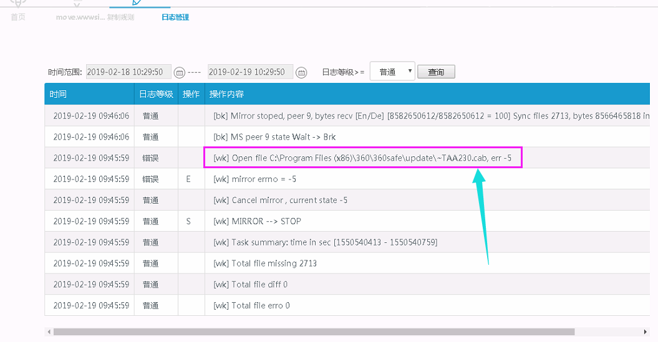The image size is (658, 342).
Task: Click the move.wwwsi 复制规则 icon
Action: click(77, 3)
